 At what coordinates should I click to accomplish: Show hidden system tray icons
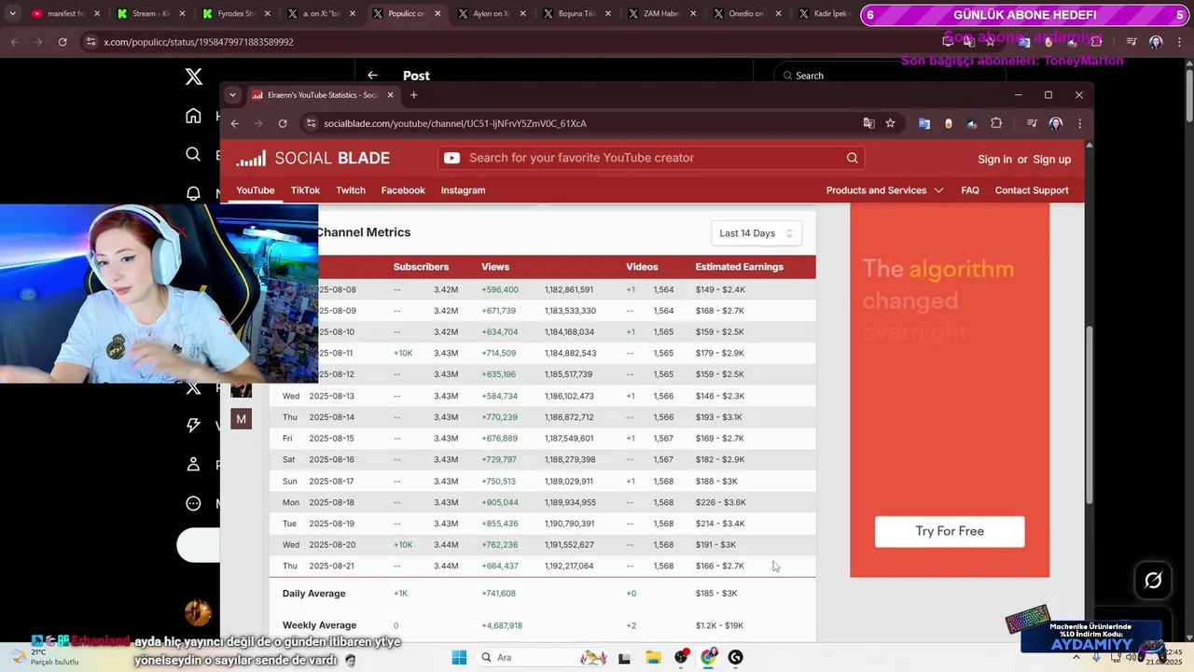(x=1076, y=657)
